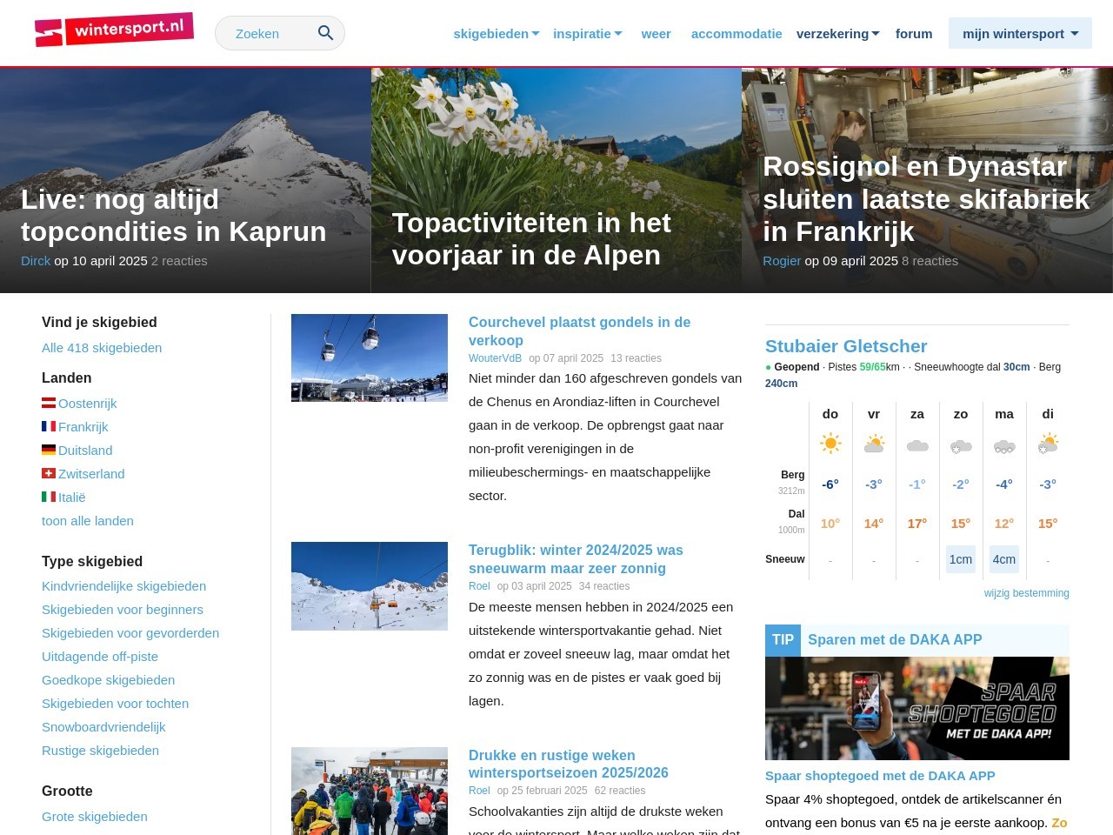Viewport: 1113px width, 835px height.
Task: Click the blue TIP badge
Action: click(783, 640)
